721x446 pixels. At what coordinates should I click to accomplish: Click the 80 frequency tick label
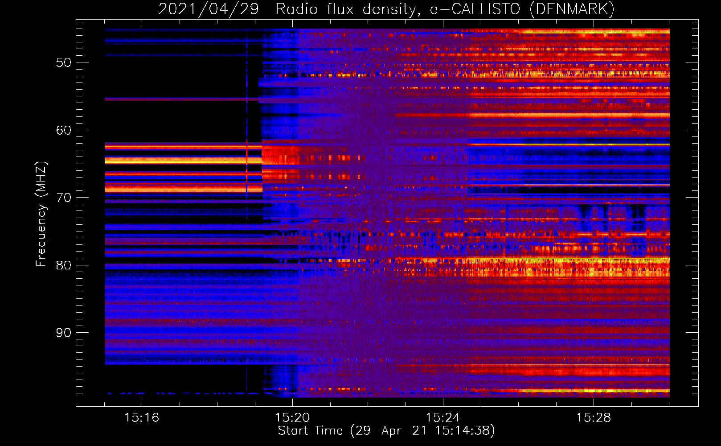64,265
